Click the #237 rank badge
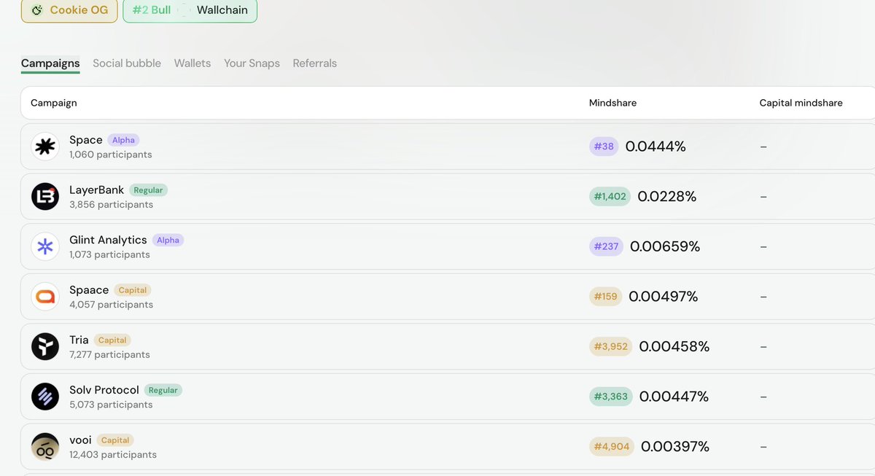Screen dimensions: 875x476 [606, 246]
